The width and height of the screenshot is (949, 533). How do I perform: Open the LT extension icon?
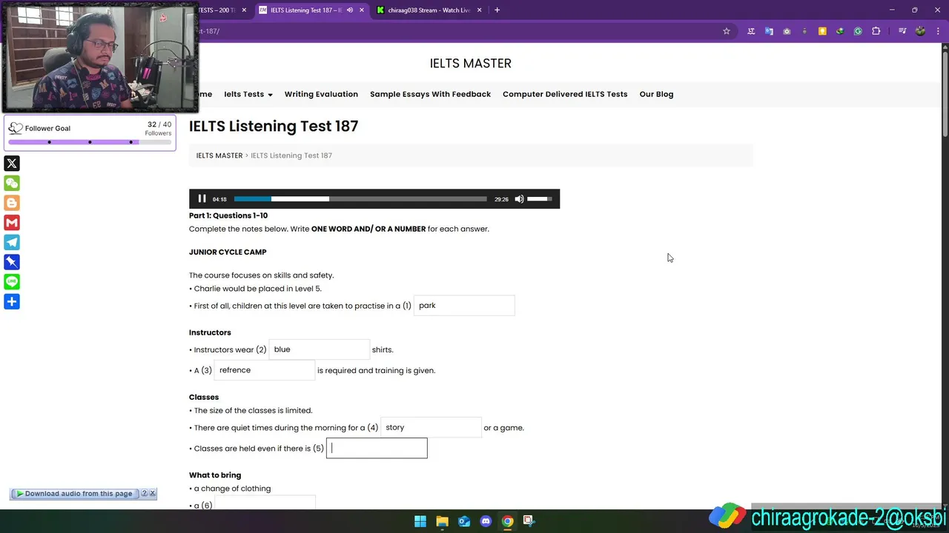pyautogui.click(x=751, y=31)
